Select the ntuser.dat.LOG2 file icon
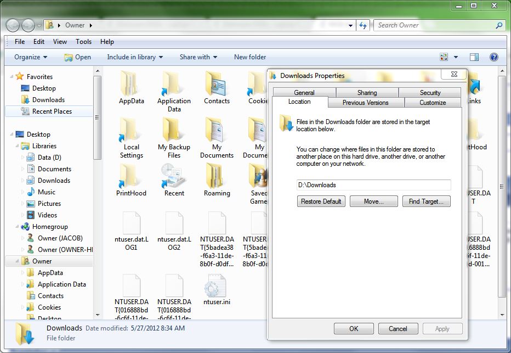The image size is (511, 353). pyautogui.click(x=174, y=222)
